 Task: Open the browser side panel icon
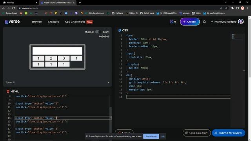tap(237, 8)
